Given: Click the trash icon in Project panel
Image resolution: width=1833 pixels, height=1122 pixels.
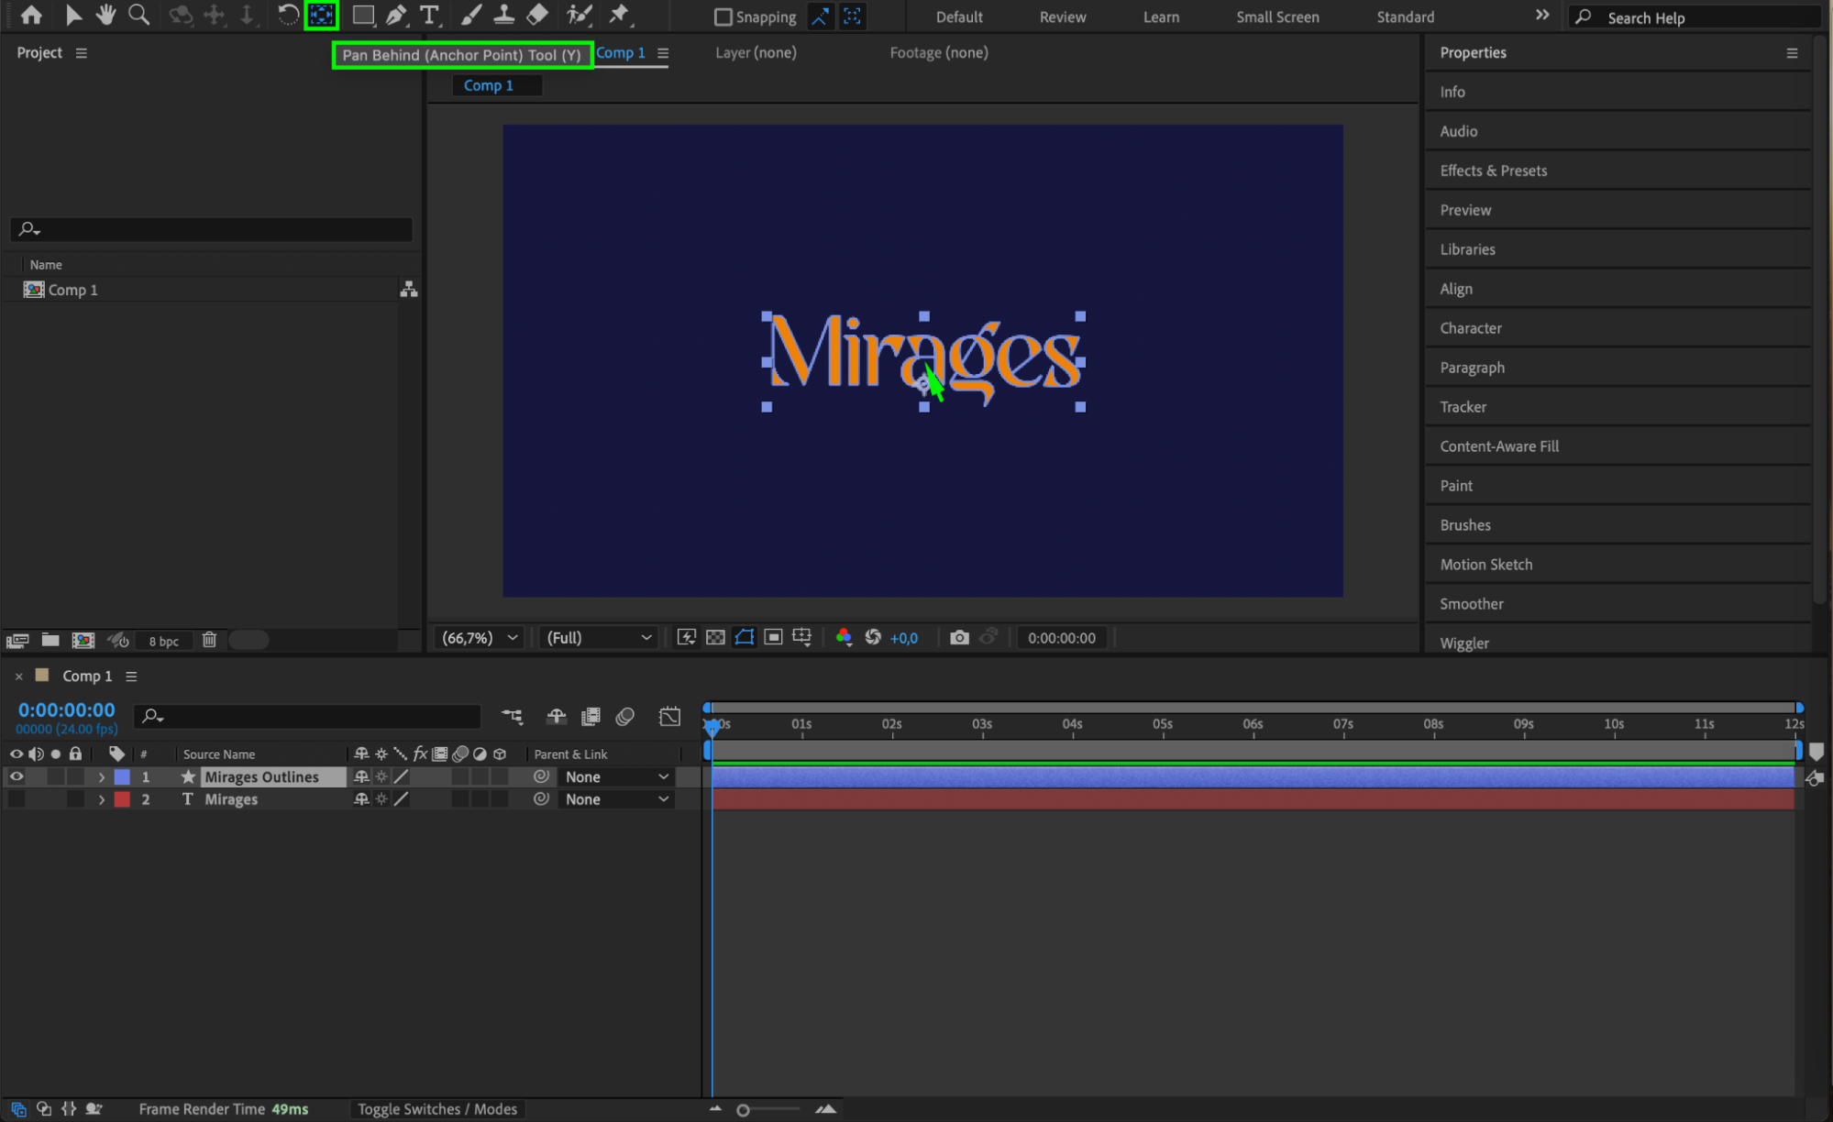Looking at the screenshot, I should click(x=209, y=640).
